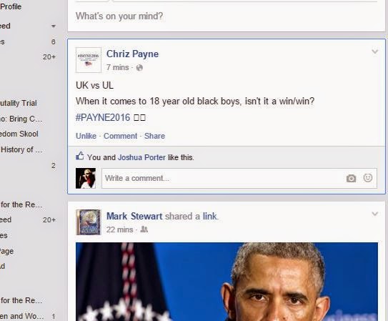Open Chriz Payne's profile picture
The height and width of the screenshot is (321, 388).
pyautogui.click(x=89, y=60)
